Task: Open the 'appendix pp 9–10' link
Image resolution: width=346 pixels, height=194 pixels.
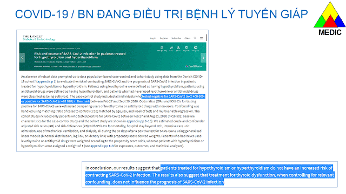Action: click(x=139, y=121)
